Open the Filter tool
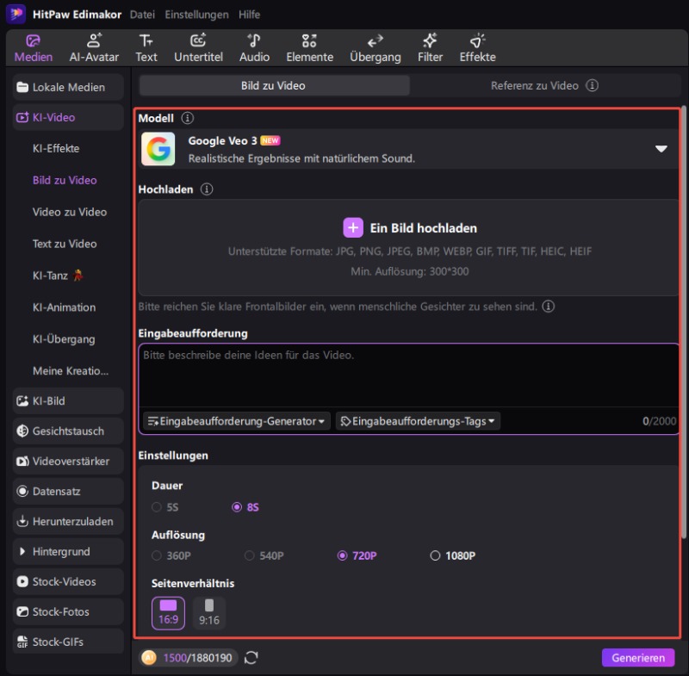The height and width of the screenshot is (676, 689). pyautogui.click(x=430, y=48)
